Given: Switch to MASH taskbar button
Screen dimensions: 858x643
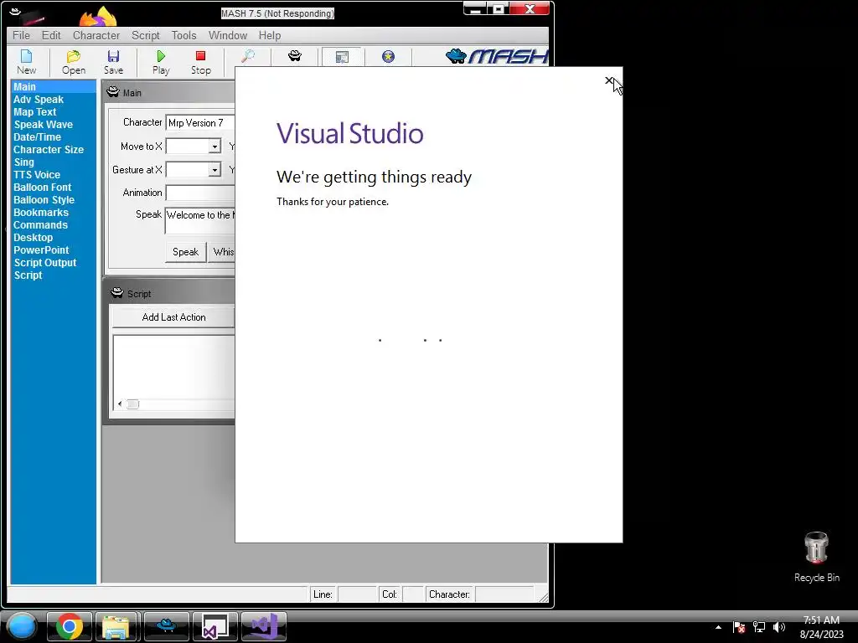Looking at the screenshot, I should click(167, 626).
